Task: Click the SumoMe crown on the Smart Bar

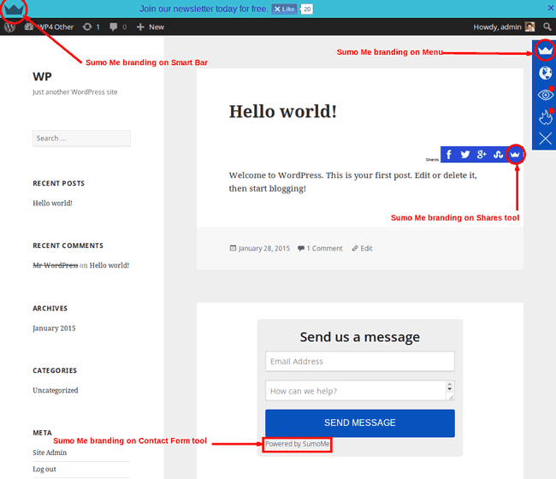Action: click(x=14, y=9)
